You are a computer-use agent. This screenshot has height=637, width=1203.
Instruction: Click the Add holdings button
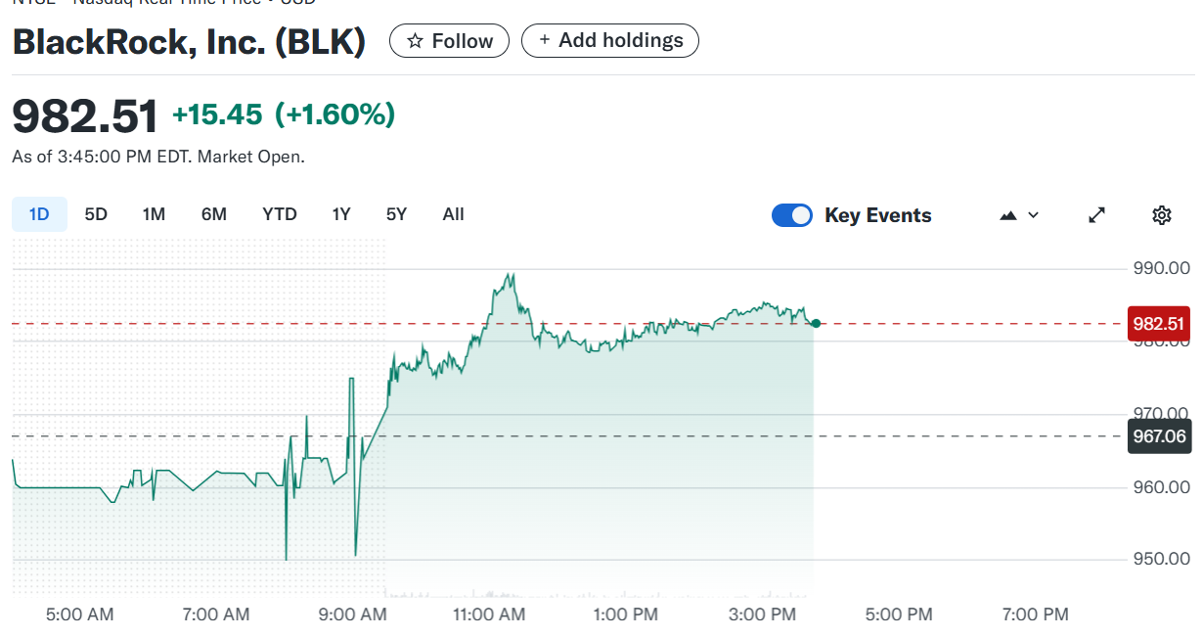[x=609, y=41]
